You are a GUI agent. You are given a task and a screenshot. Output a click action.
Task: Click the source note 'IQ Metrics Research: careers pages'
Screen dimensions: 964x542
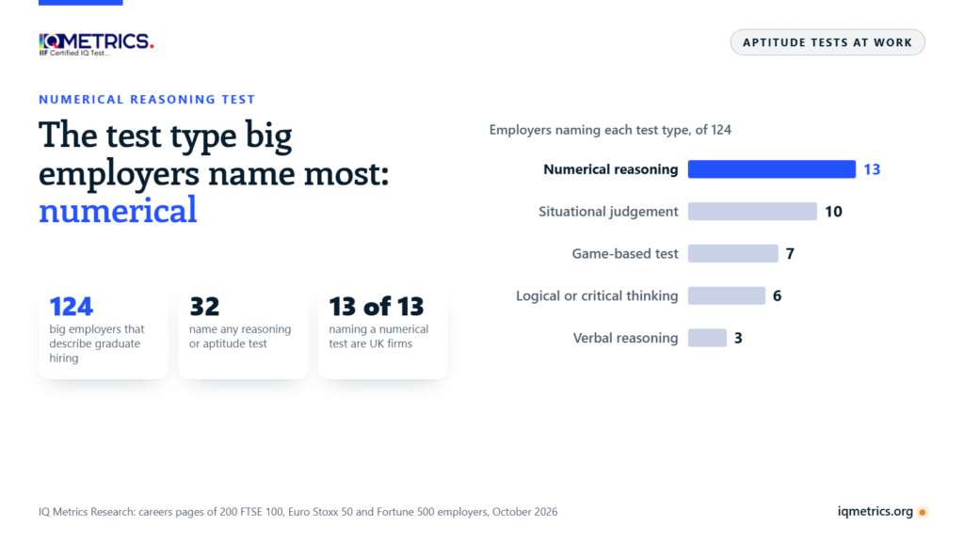(x=298, y=512)
